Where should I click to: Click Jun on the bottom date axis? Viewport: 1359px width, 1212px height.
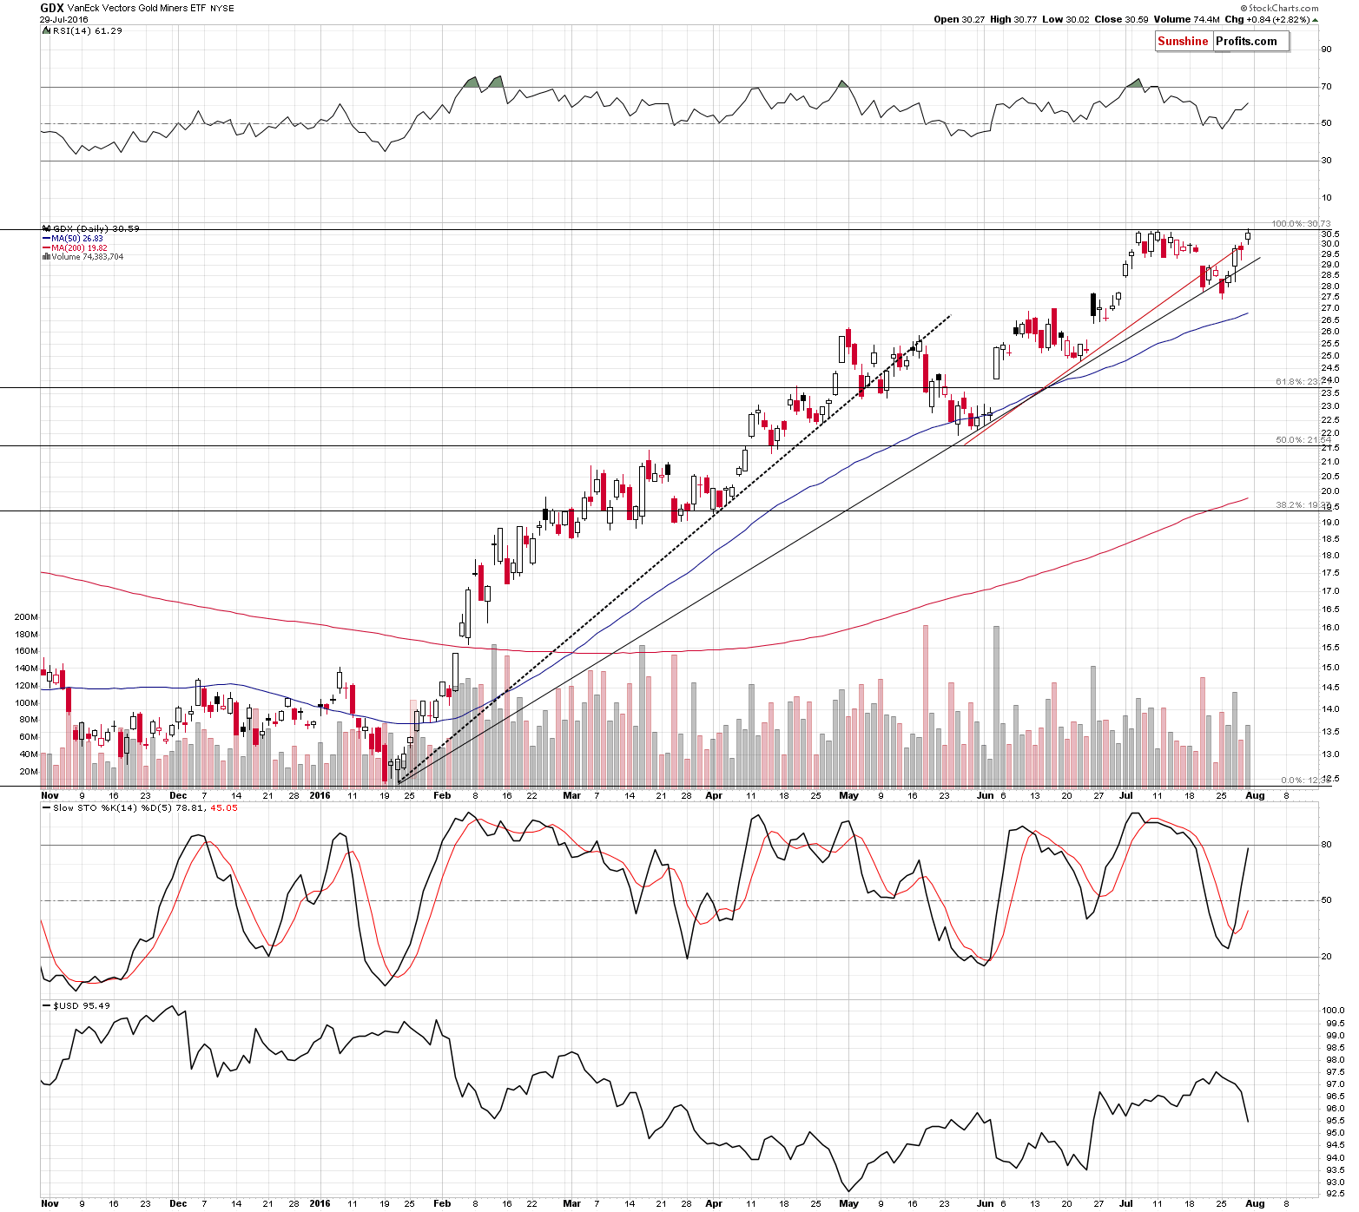(985, 1203)
